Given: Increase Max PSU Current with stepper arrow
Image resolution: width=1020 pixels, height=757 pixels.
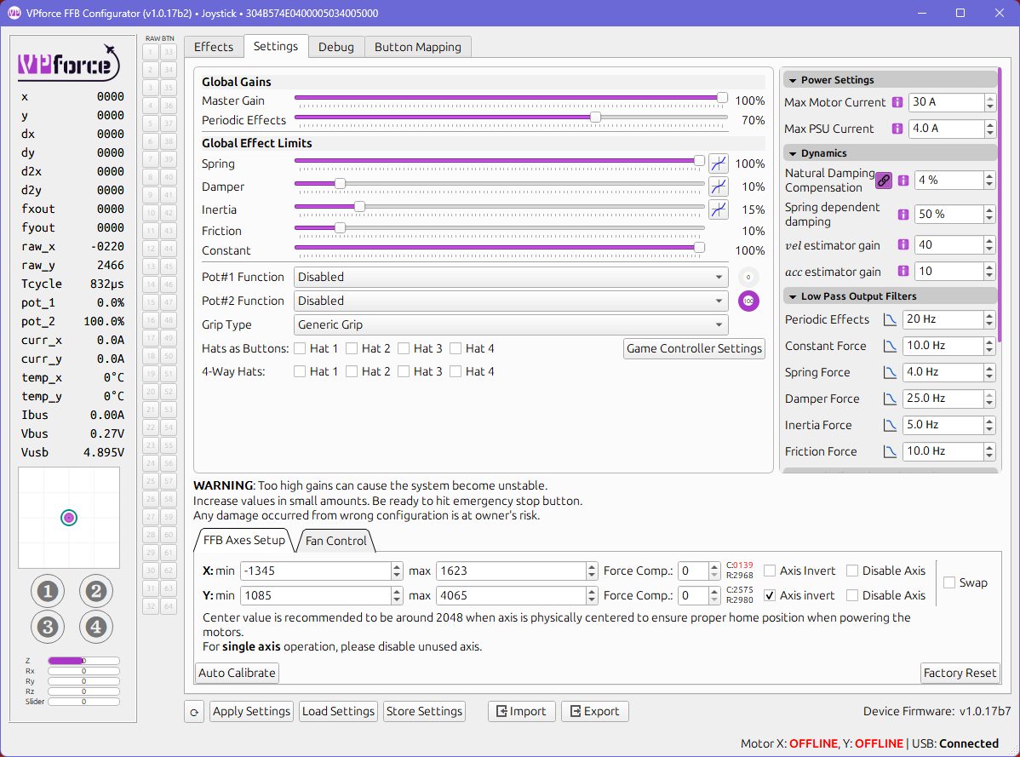Looking at the screenshot, I should pos(990,125).
